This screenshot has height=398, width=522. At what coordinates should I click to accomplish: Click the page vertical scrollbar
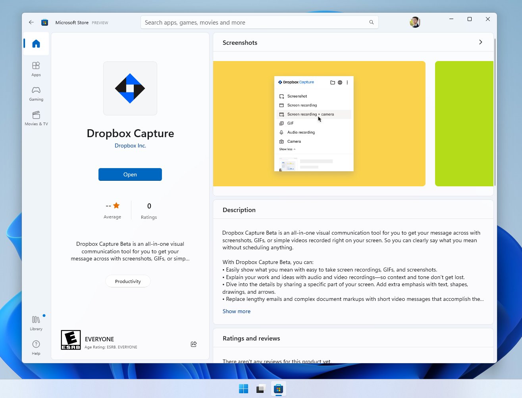click(x=495, y=112)
